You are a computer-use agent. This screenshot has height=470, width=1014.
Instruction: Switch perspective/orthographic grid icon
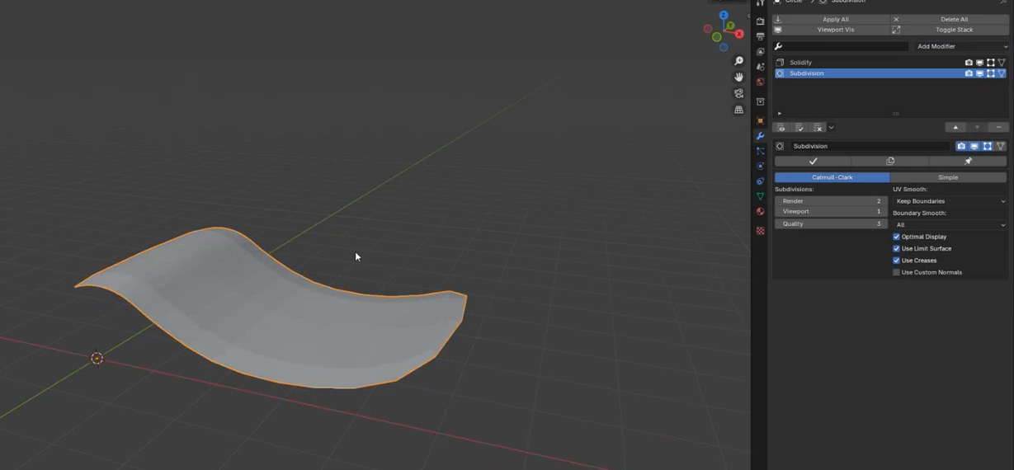point(738,110)
